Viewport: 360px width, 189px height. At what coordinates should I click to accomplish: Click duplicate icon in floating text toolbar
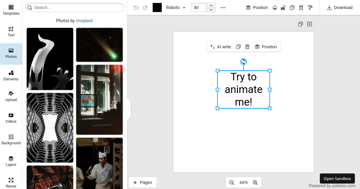coord(238,47)
